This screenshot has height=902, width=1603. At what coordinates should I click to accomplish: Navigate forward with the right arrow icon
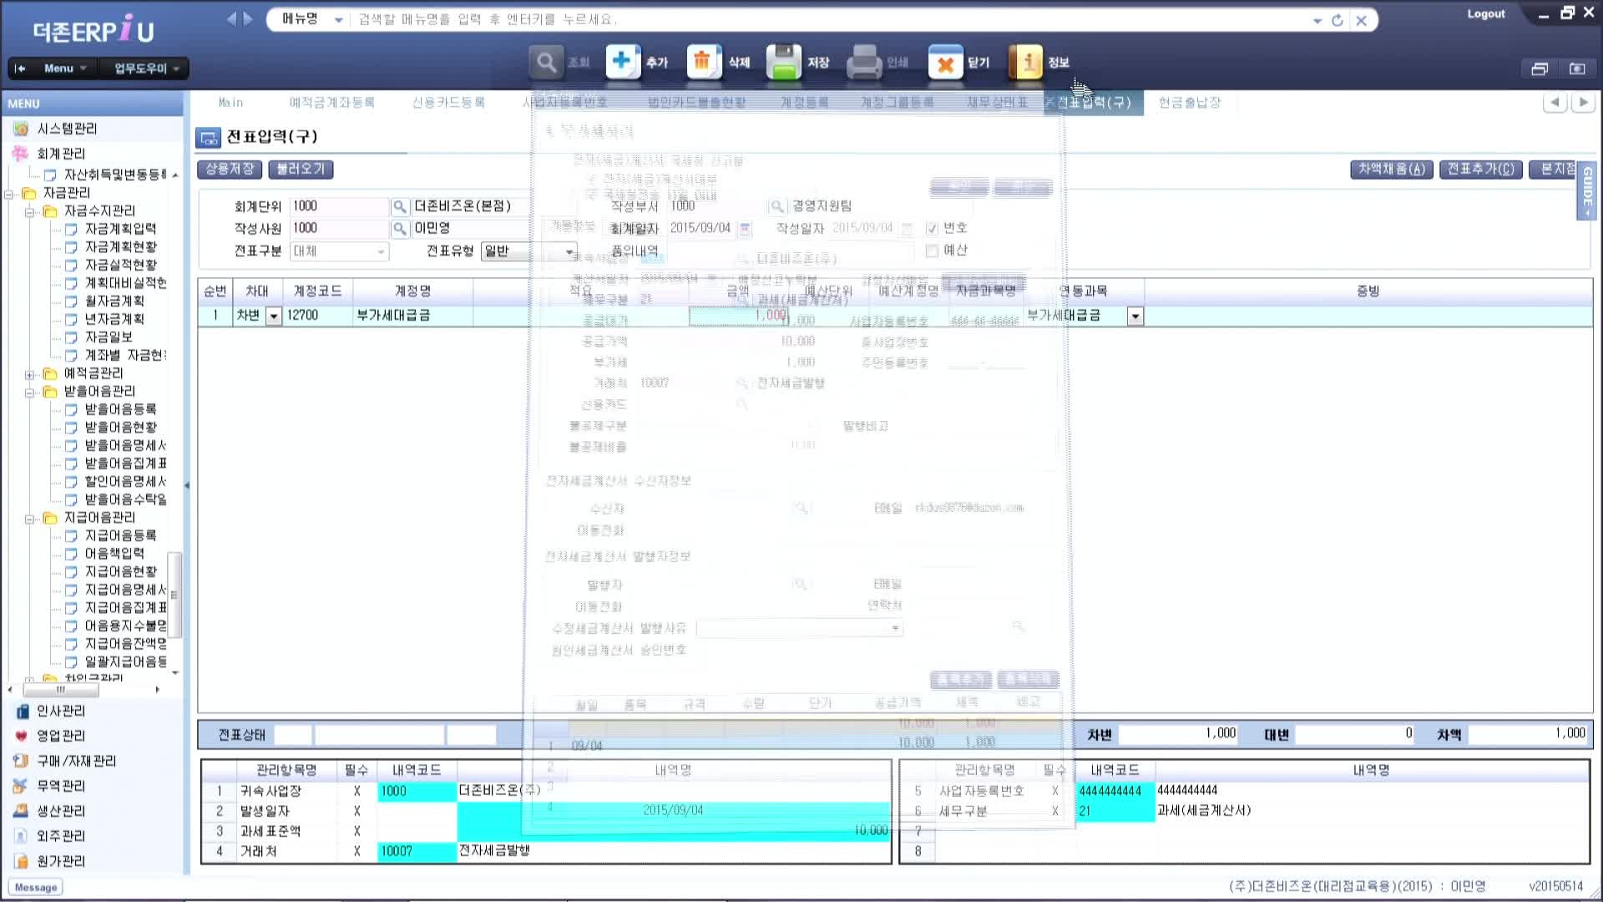coord(248,18)
